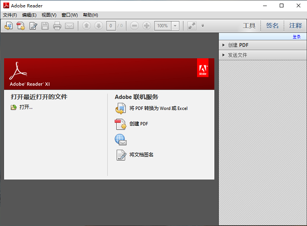Toggle read mode with expand arrows icon
Image resolution: width=307 pixels, height=226 pixels.
click(191, 26)
